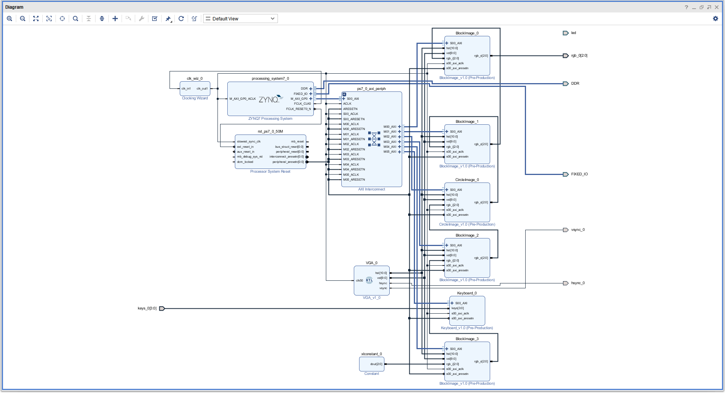Viewport: 725px width, 393px height.
Task: Select the ZYNQ7 Processing System block
Action: coord(270,99)
